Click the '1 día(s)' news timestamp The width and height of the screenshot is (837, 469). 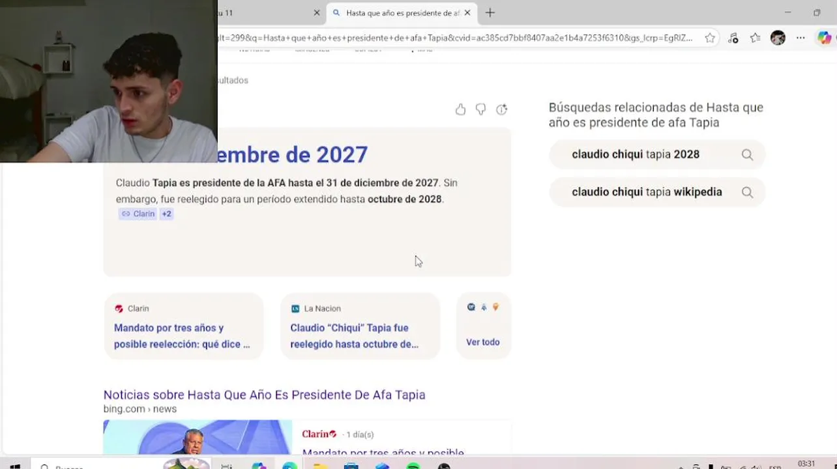click(x=360, y=434)
